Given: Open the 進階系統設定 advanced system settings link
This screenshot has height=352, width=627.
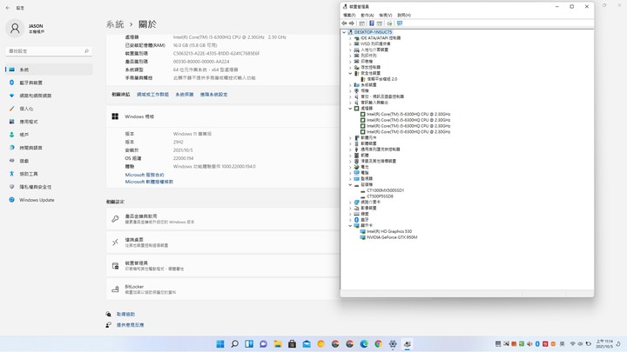Looking at the screenshot, I should (214, 95).
